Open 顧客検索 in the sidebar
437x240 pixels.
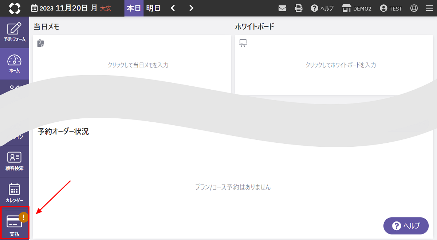pyautogui.click(x=15, y=161)
